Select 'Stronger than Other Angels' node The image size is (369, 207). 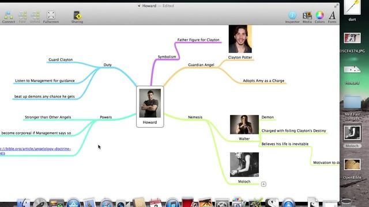click(48, 117)
